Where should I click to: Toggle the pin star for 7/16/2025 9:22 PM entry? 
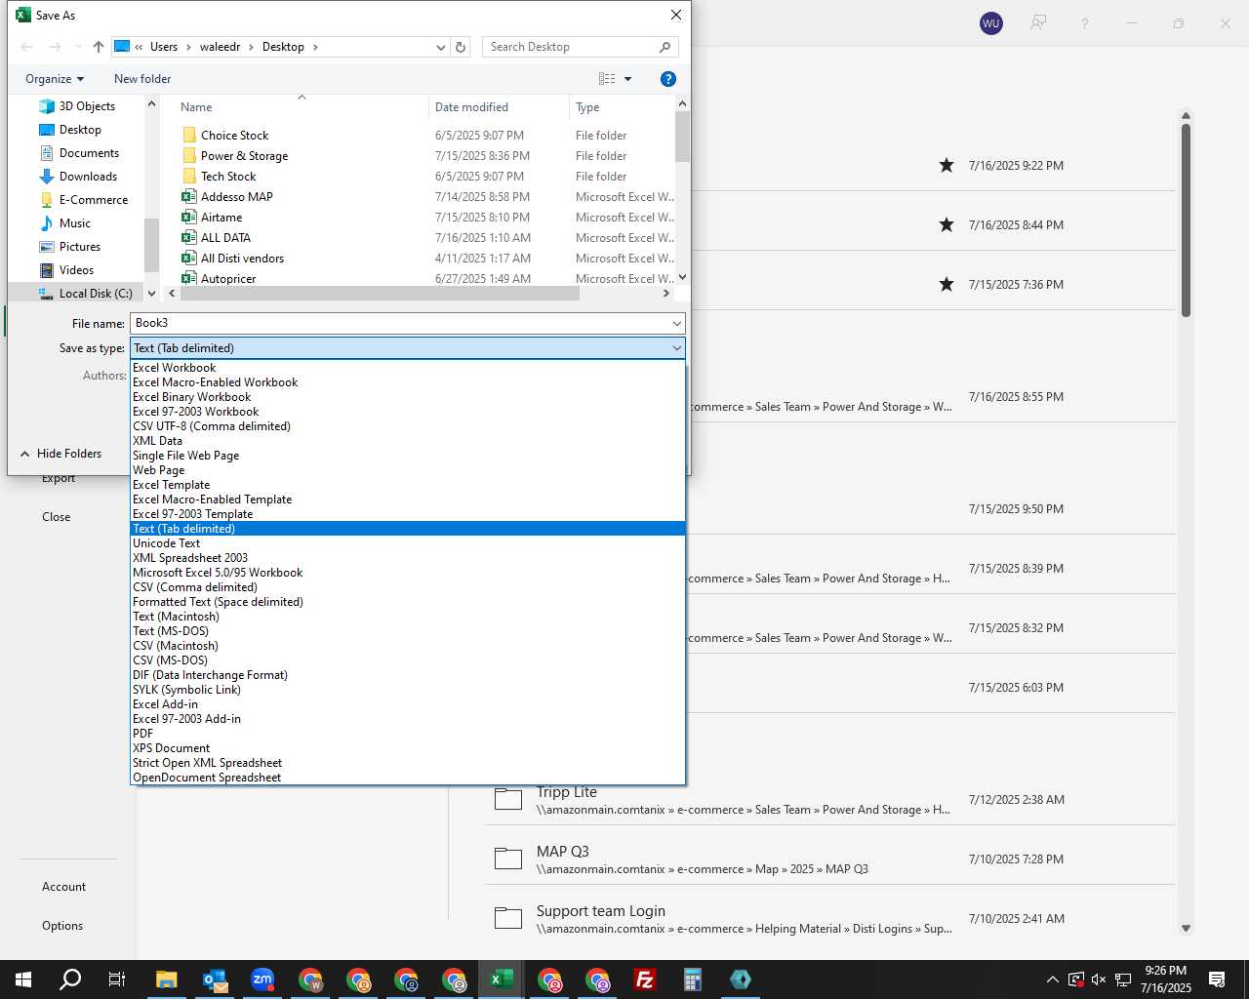947,165
